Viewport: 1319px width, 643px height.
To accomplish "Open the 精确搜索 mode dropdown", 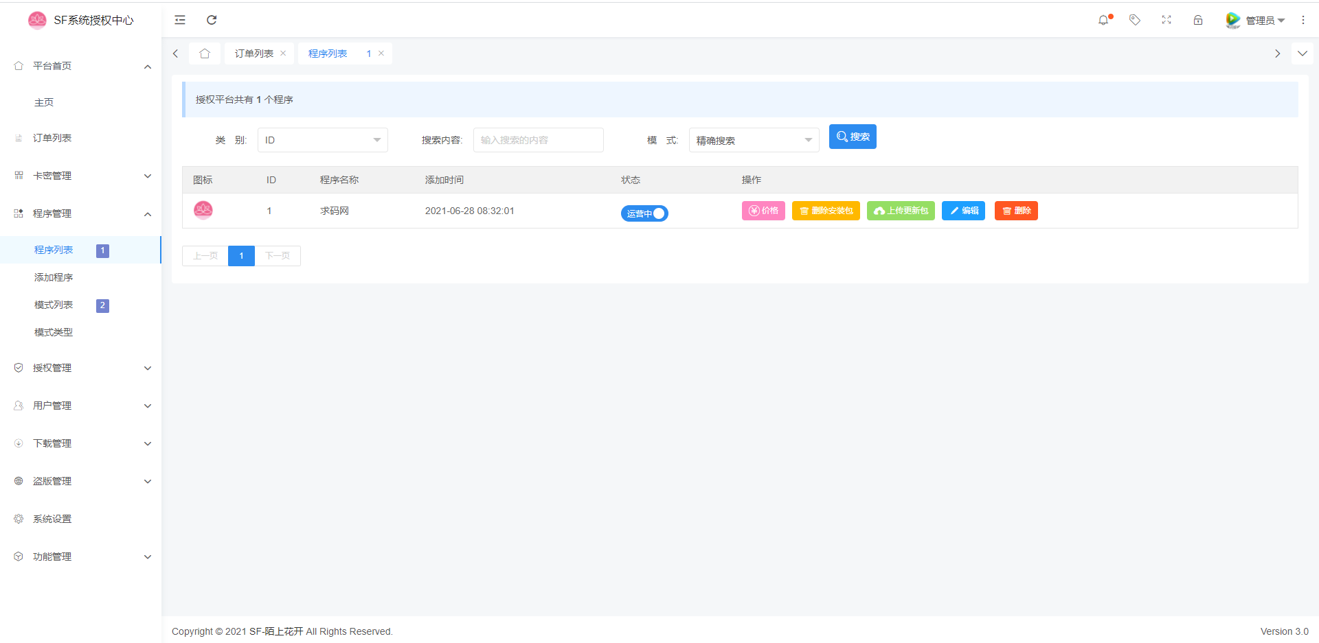I will point(754,140).
